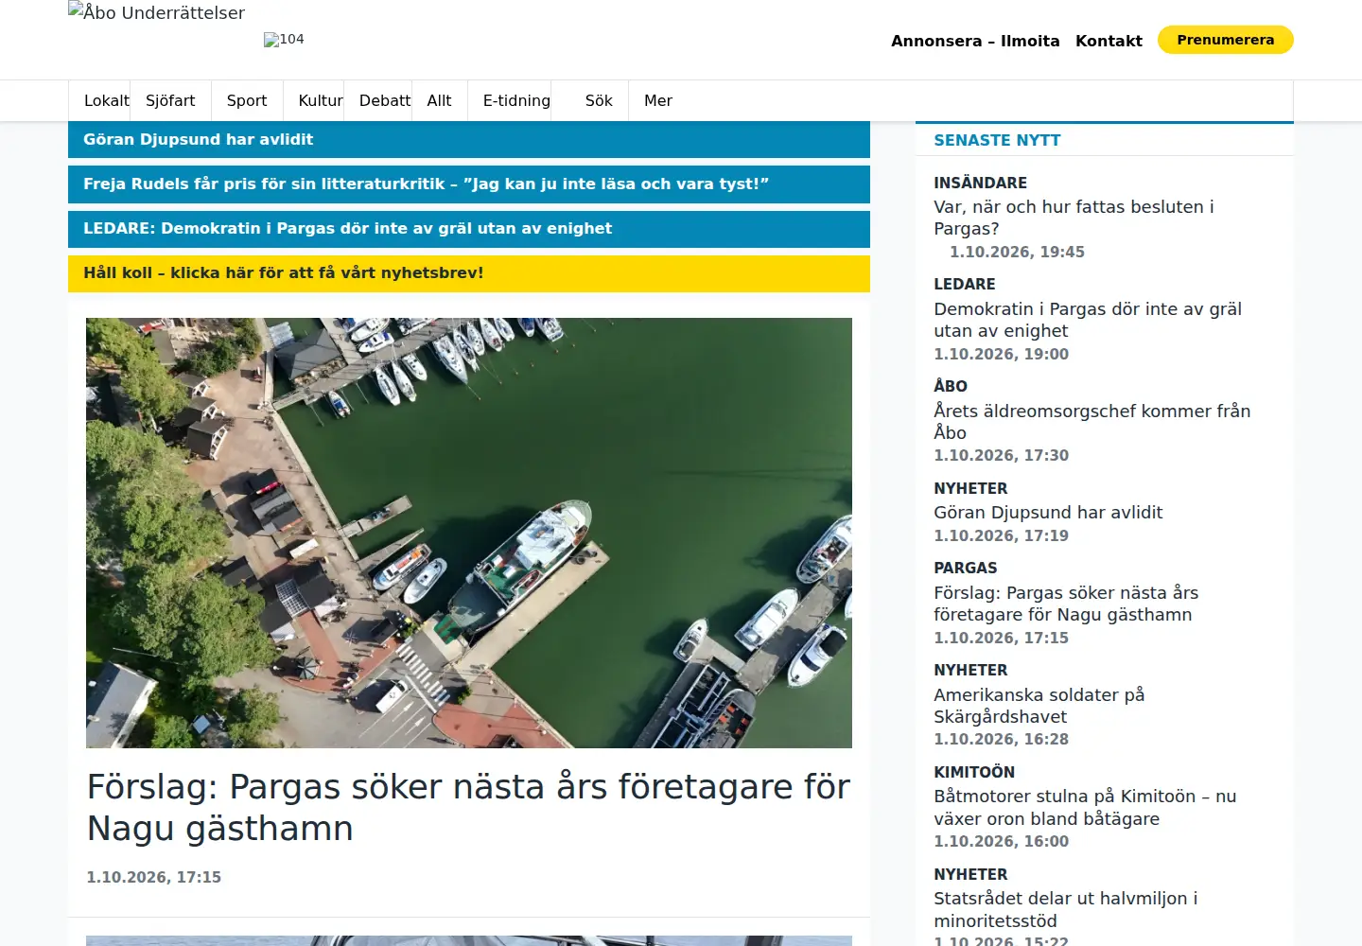Open LEDARE Demokratin i Pargas banner
The image size is (1362, 946).
469,228
